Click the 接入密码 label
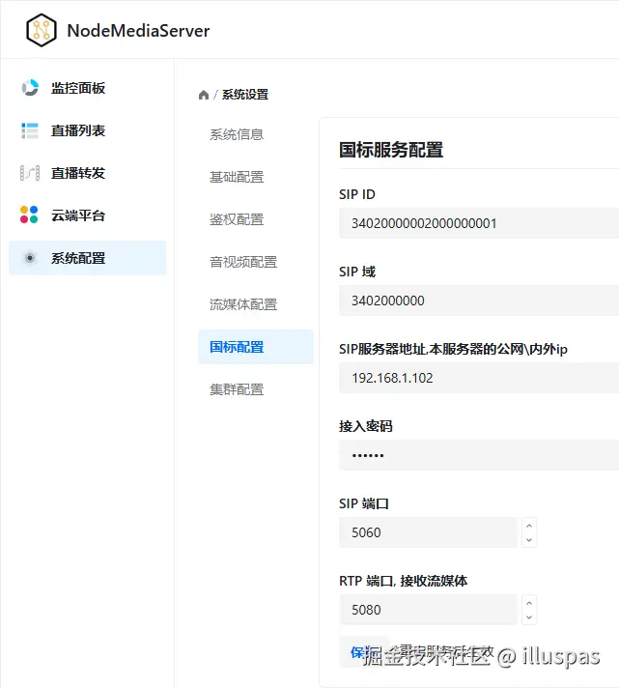The image size is (619, 688). coord(366,426)
